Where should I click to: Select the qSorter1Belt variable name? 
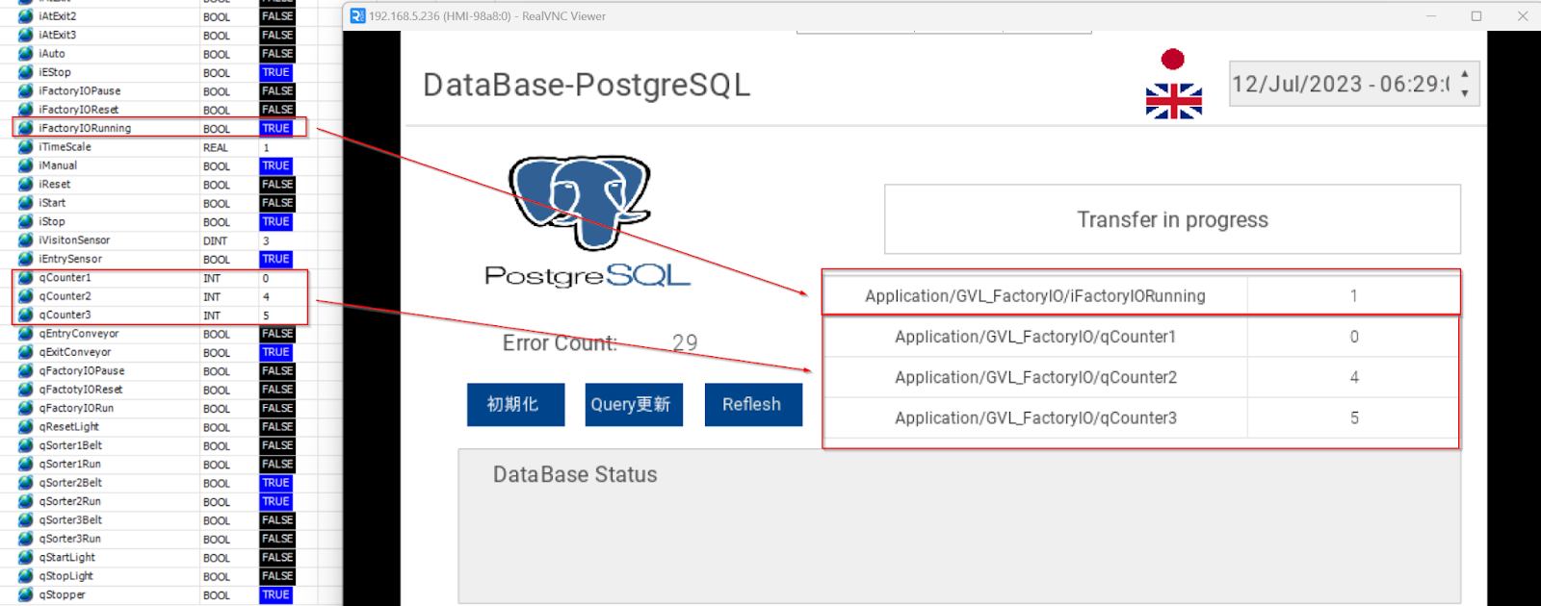(x=70, y=445)
